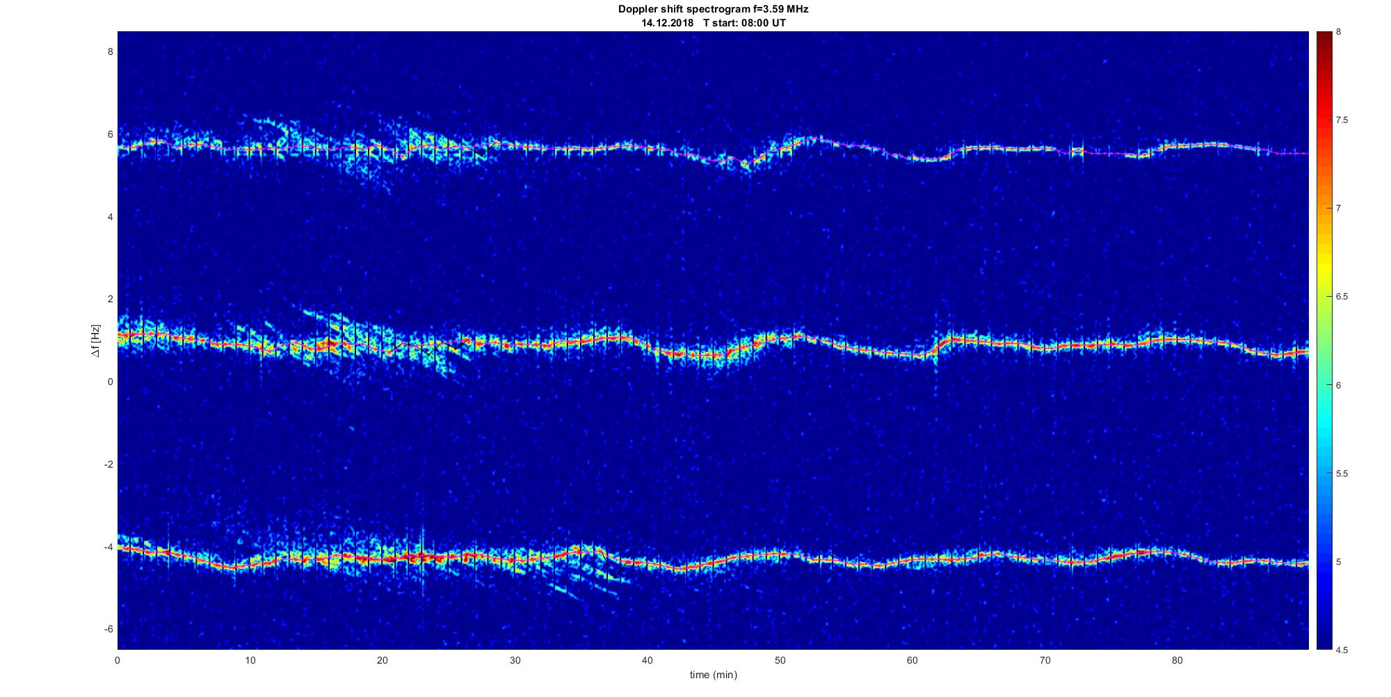Click the colorbar tick label '6.5'

[1342, 297]
